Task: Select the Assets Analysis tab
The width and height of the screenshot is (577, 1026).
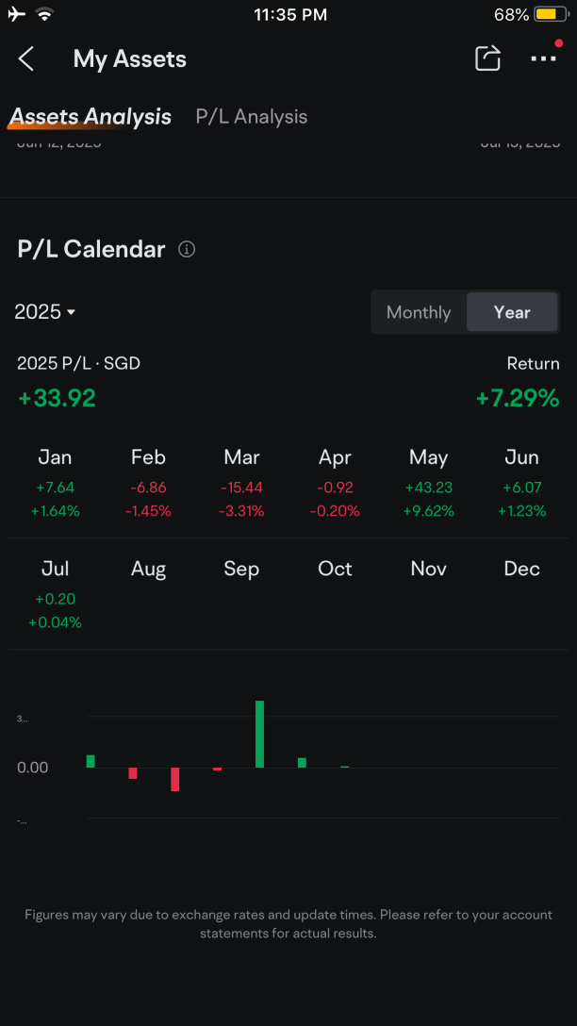Action: pyautogui.click(x=91, y=117)
